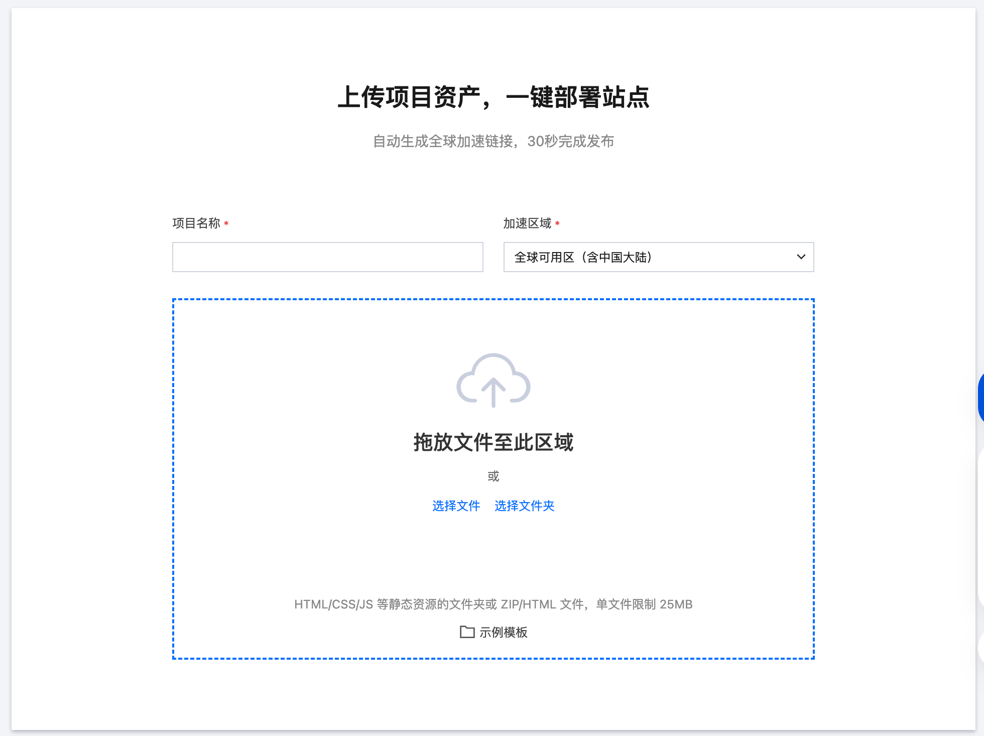This screenshot has height=736, width=984.
Task: Open the 选择文件夹 folder picker link
Action: tap(524, 506)
